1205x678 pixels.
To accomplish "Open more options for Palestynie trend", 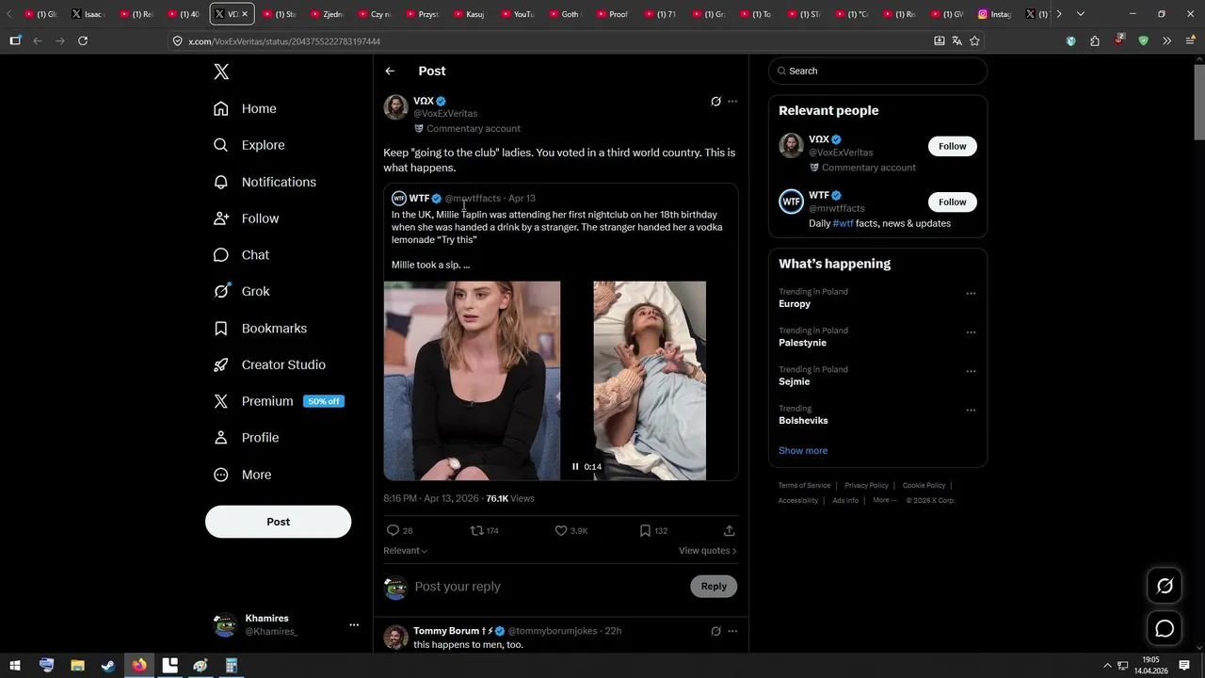I will (971, 332).
